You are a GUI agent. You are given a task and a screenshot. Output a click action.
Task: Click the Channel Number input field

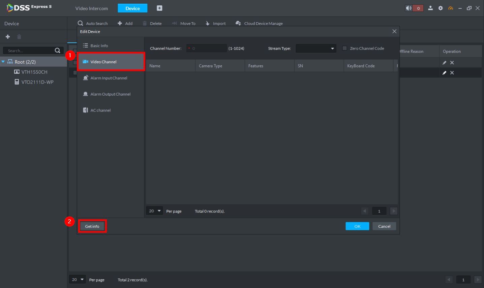206,49
